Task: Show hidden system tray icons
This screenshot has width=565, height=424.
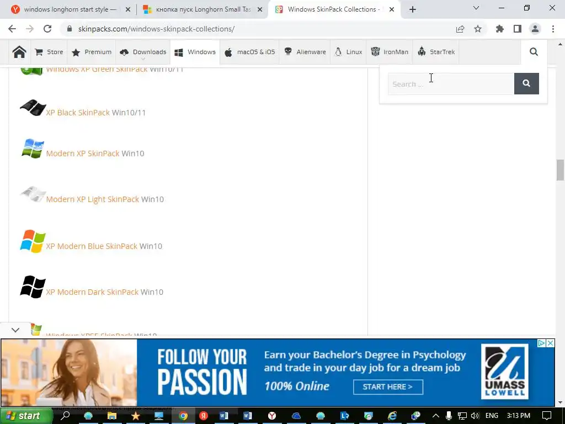Action: pyautogui.click(x=436, y=416)
